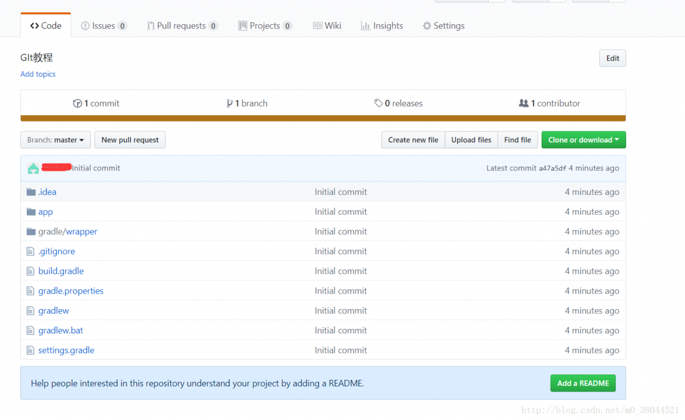Click the branch fork icon
Viewport: 685px width, 420px height.
point(230,103)
